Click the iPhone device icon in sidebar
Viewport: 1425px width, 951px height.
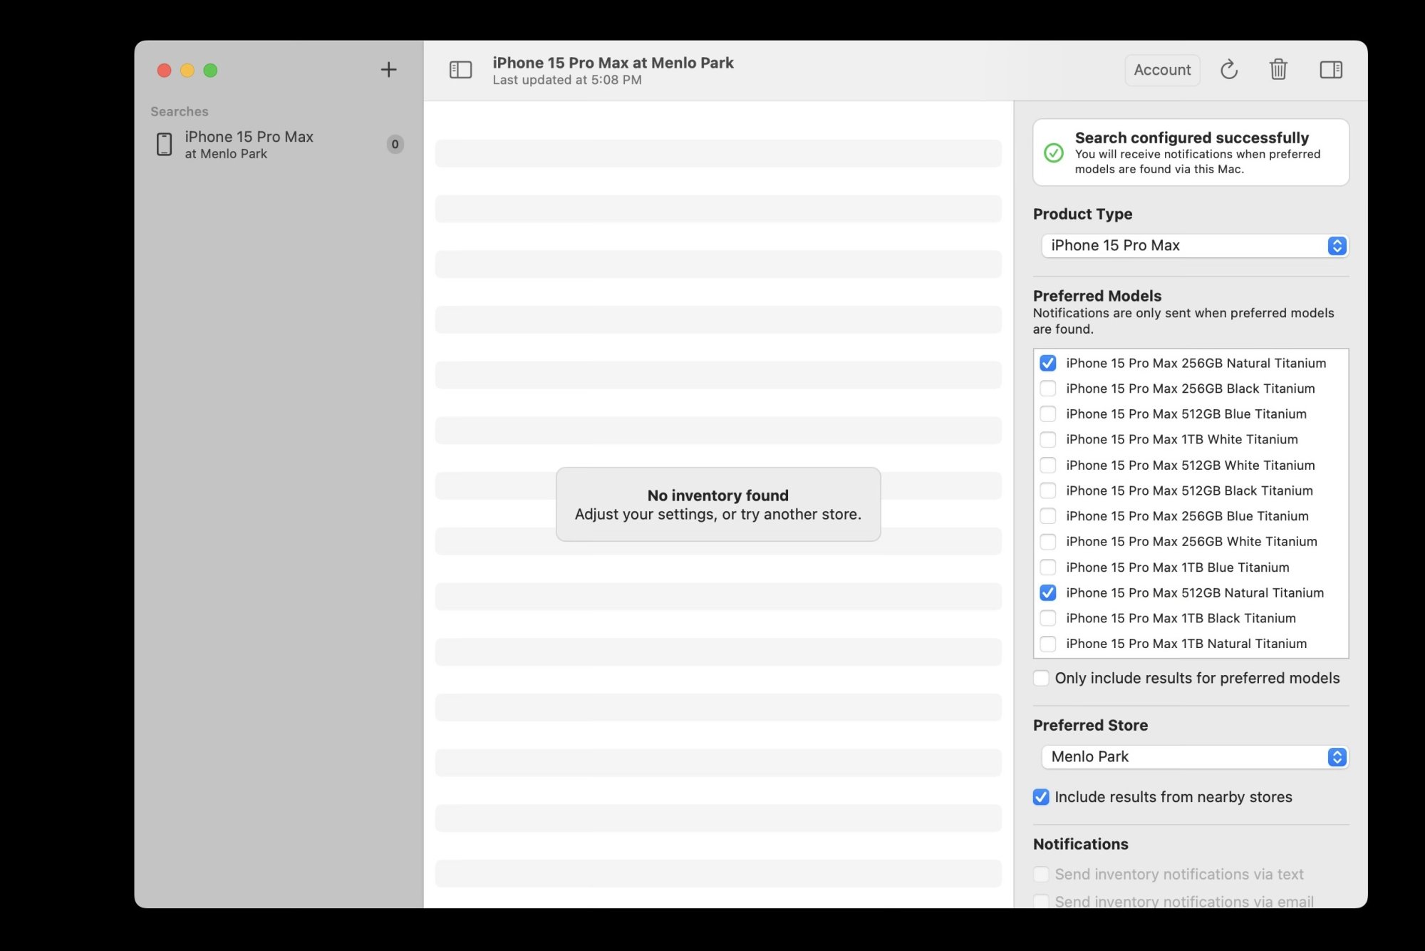pyautogui.click(x=165, y=144)
